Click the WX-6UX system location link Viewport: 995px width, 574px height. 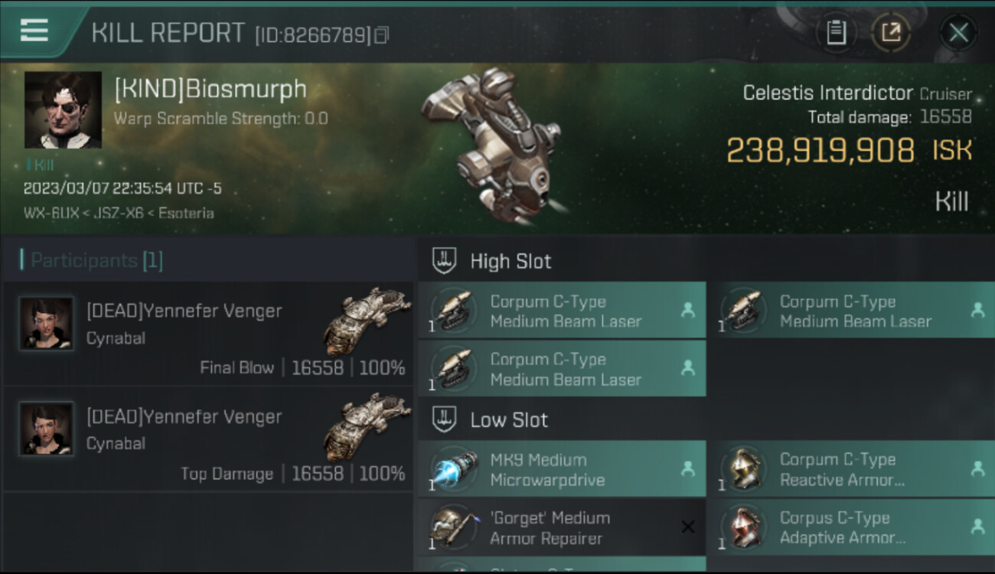pyautogui.click(x=51, y=213)
